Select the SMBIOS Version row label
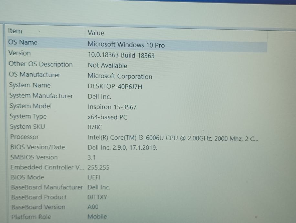 (34, 157)
